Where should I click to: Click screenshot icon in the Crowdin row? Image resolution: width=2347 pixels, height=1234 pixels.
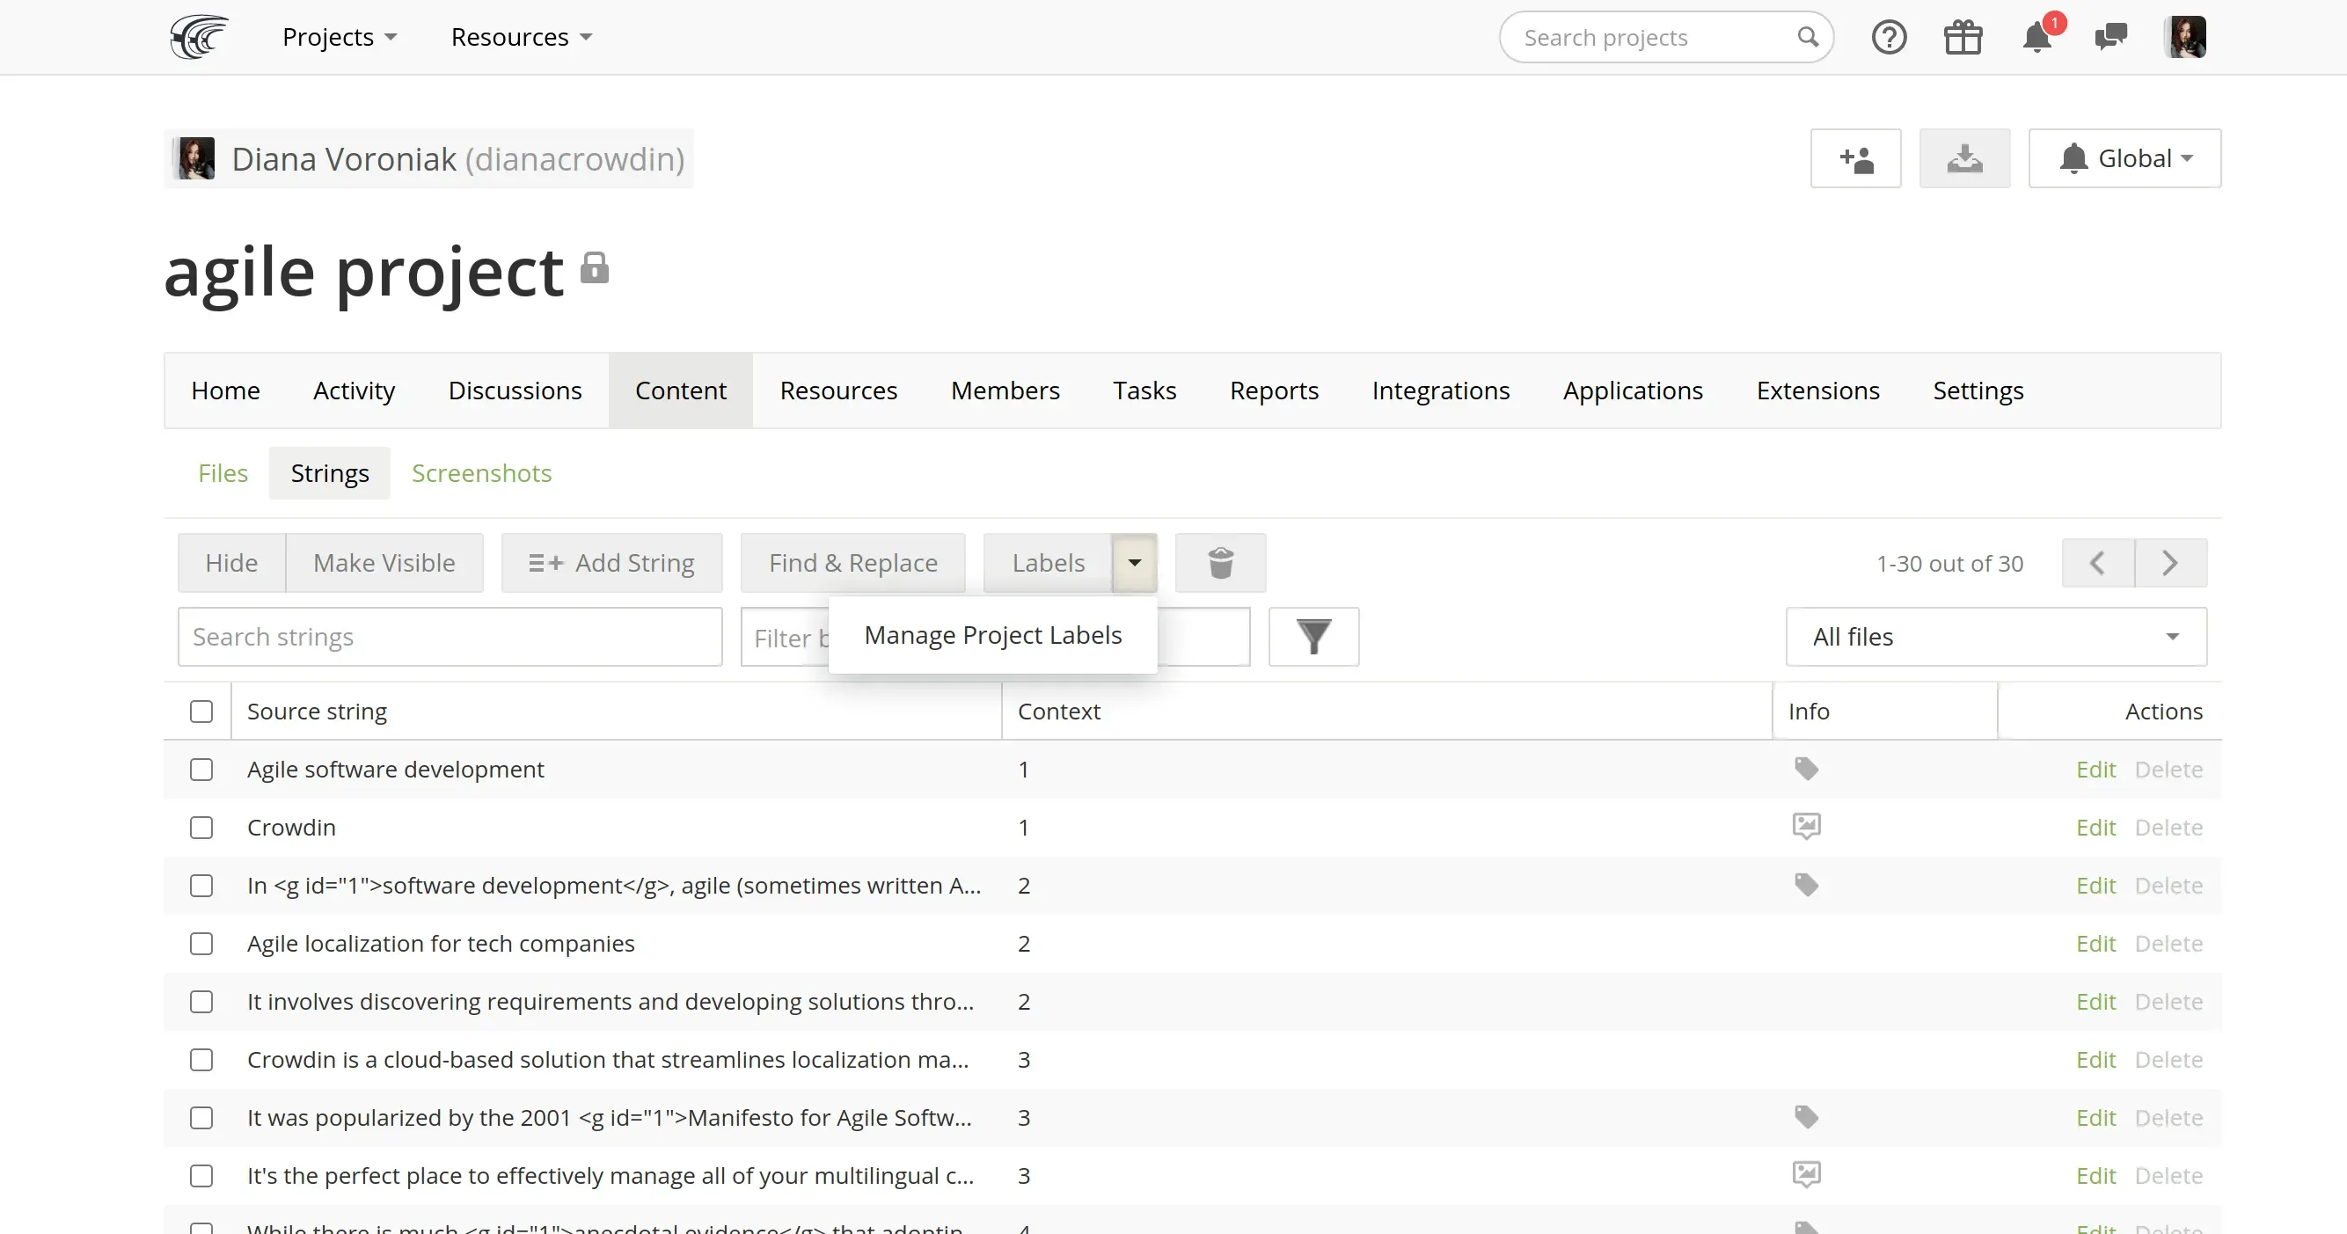pos(1806,827)
